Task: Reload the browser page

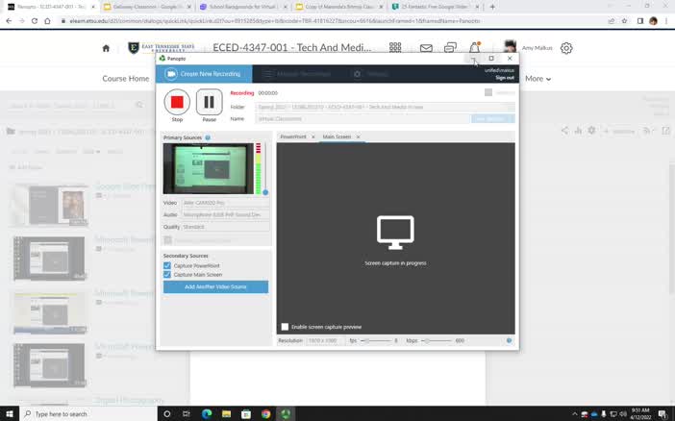Action: [35, 20]
